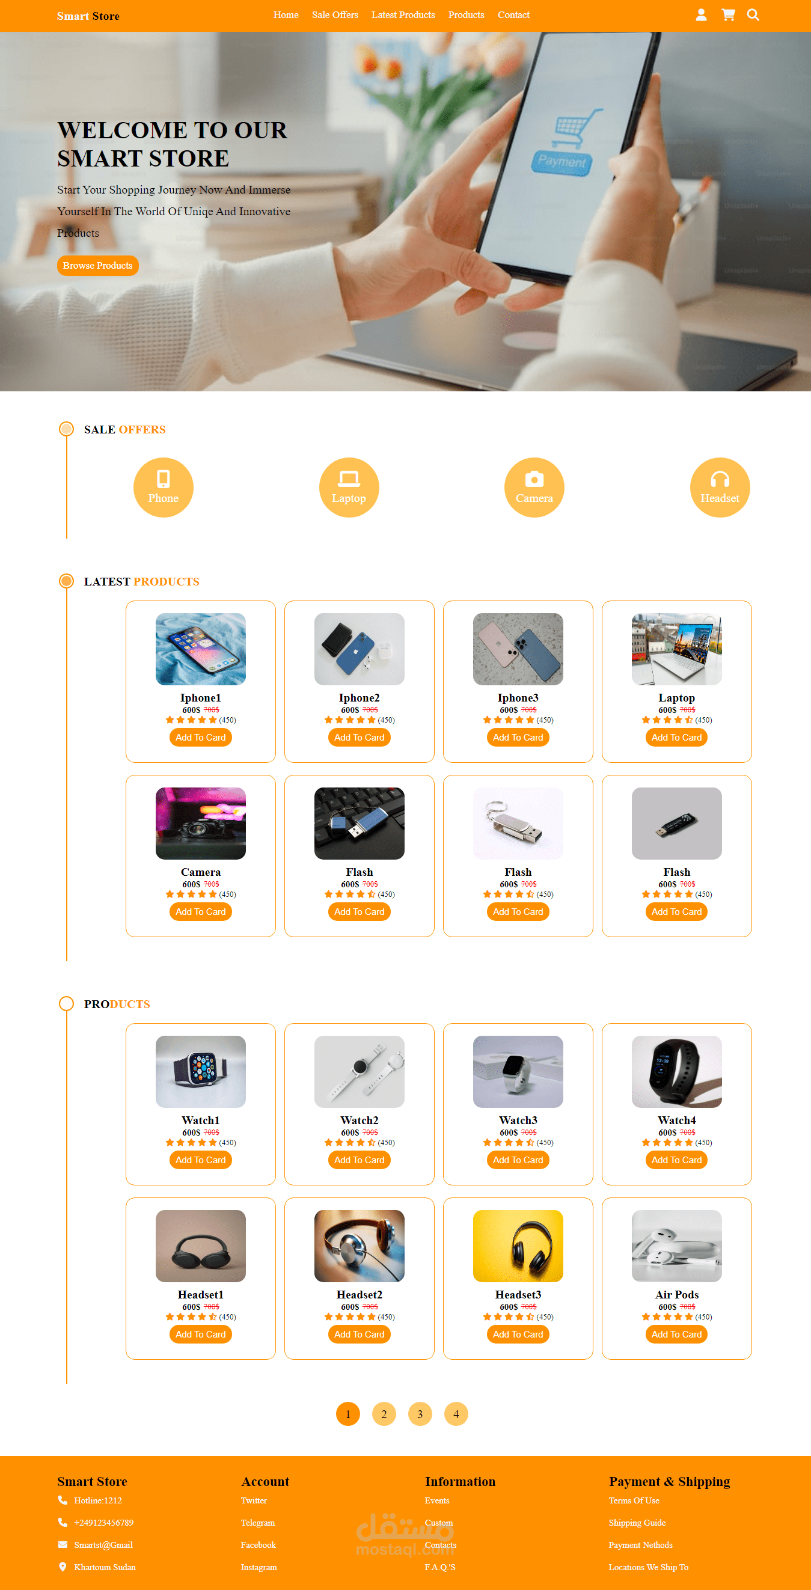Open the user account icon in header

point(701,15)
